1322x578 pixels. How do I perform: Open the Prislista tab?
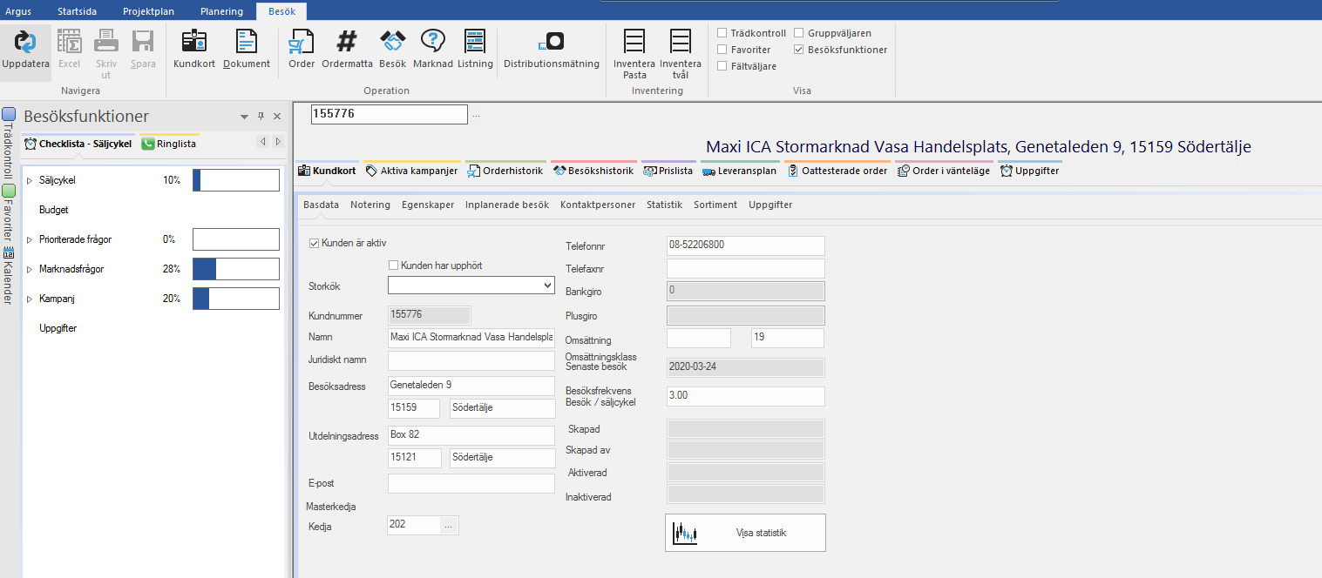[668, 171]
